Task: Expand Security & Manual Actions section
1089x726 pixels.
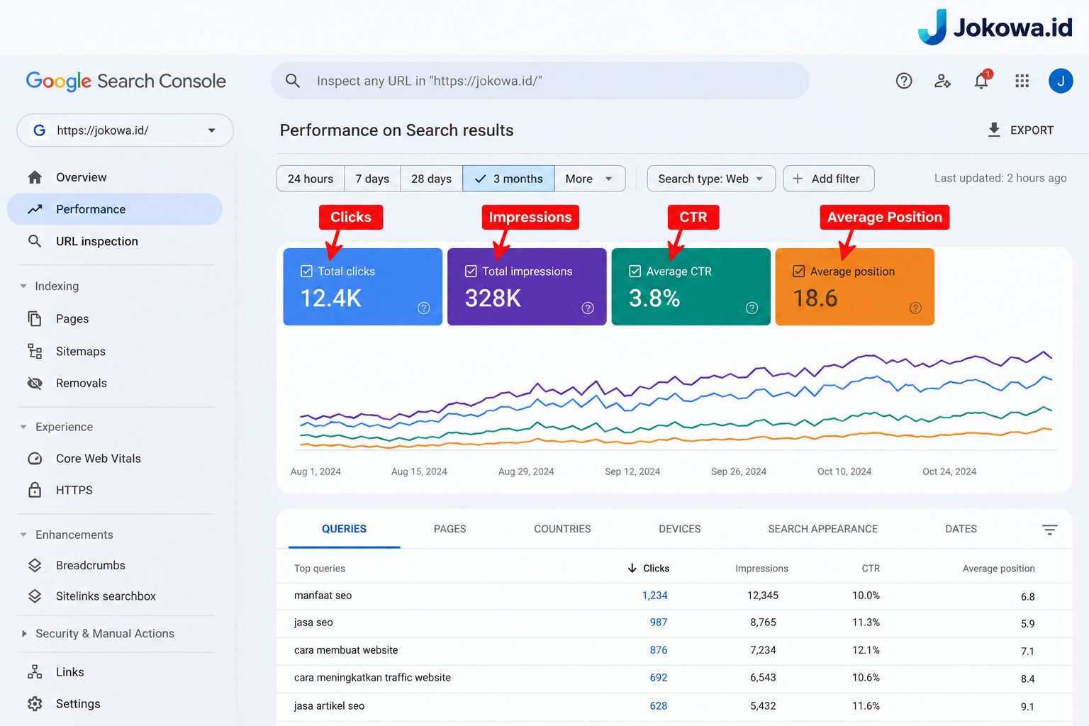Action: 24,634
